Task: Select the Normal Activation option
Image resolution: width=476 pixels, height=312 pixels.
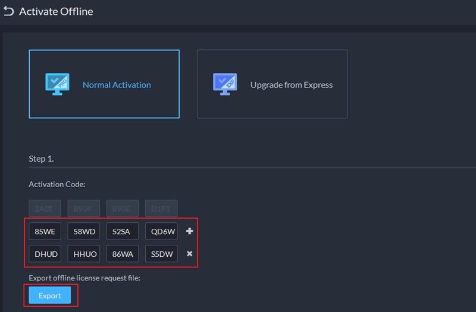Action: 104,84
